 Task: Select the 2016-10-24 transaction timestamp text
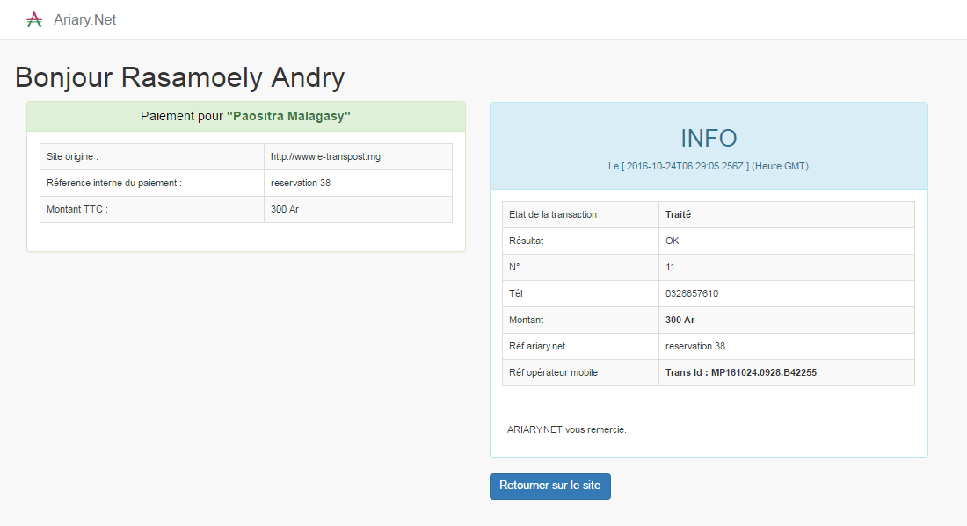pyautogui.click(x=687, y=166)
